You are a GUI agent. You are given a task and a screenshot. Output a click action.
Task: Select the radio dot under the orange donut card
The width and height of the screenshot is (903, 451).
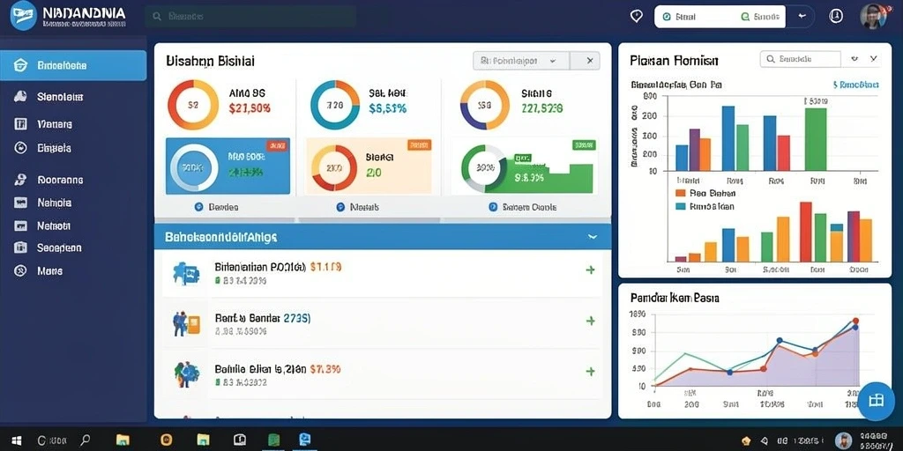point(340,207)
